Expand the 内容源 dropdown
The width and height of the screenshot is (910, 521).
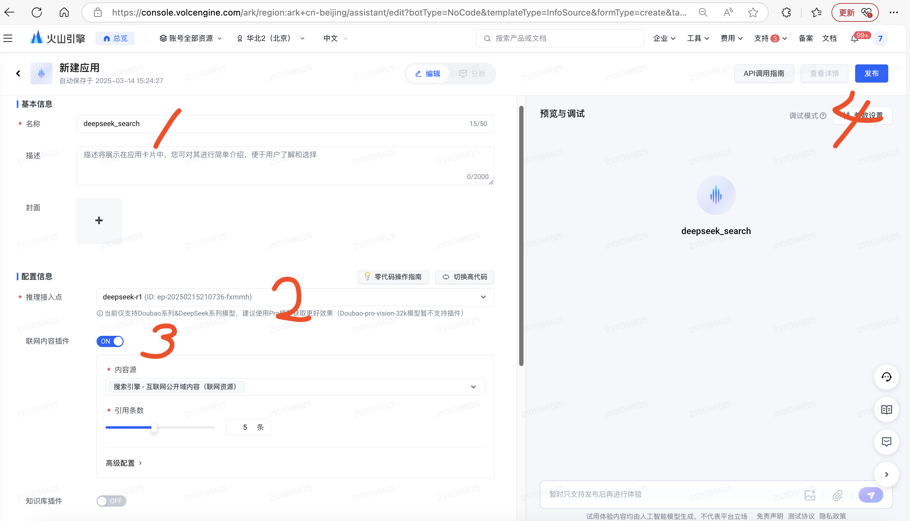[473, 387]
